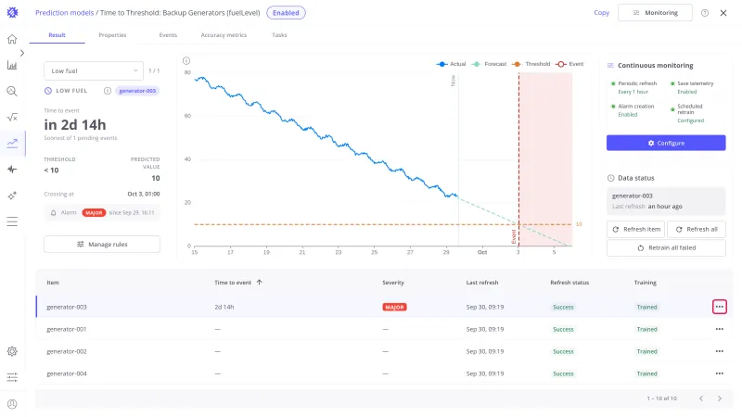Select the generator-001 table row
742x417 pixels.
[x=384, y=329]
